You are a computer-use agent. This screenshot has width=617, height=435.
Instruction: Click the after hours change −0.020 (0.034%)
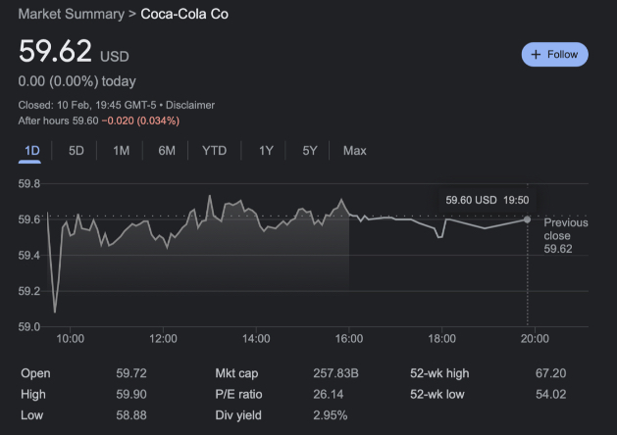[x=140, y=121]
